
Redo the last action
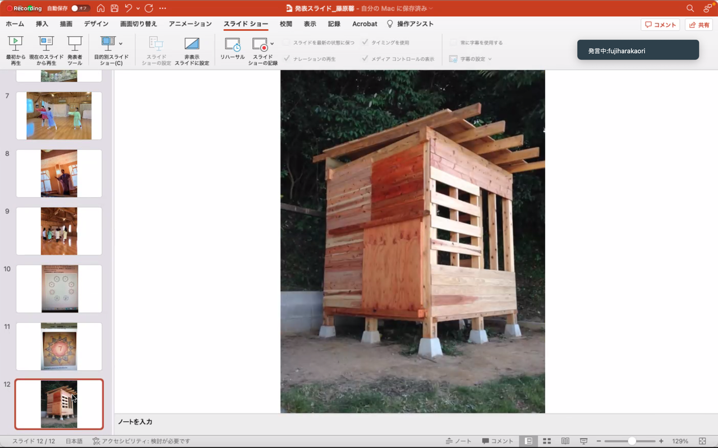pos(149,8)
